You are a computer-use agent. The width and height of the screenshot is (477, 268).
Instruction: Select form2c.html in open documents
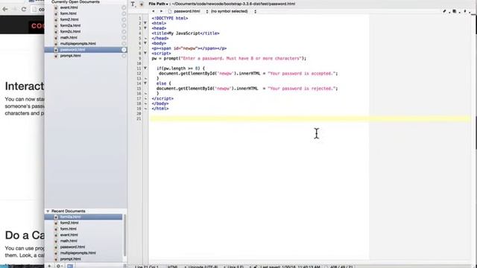[70, 31]
